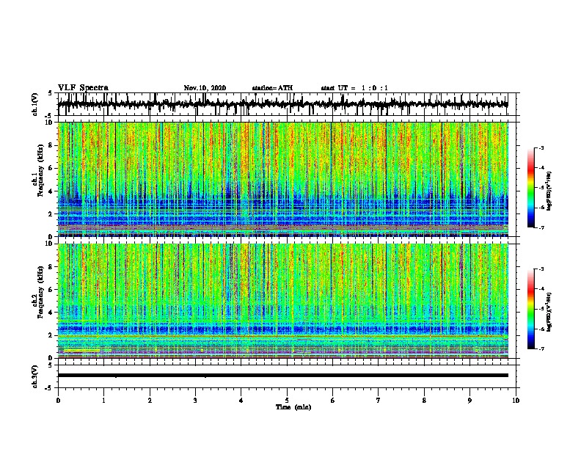Screen dimensions: 581x449
Task: Click the "Time (min)" axis label
Action: 293,407
